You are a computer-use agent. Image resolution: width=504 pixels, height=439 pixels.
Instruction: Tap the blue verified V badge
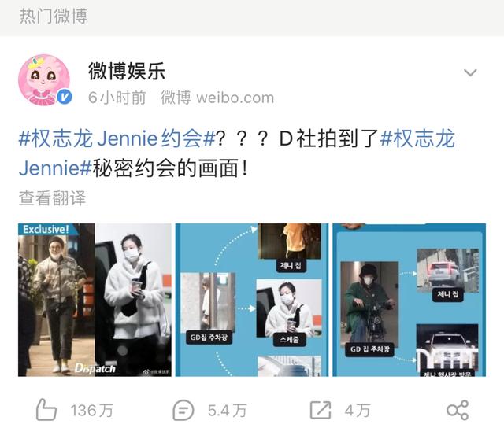point(65,97)
